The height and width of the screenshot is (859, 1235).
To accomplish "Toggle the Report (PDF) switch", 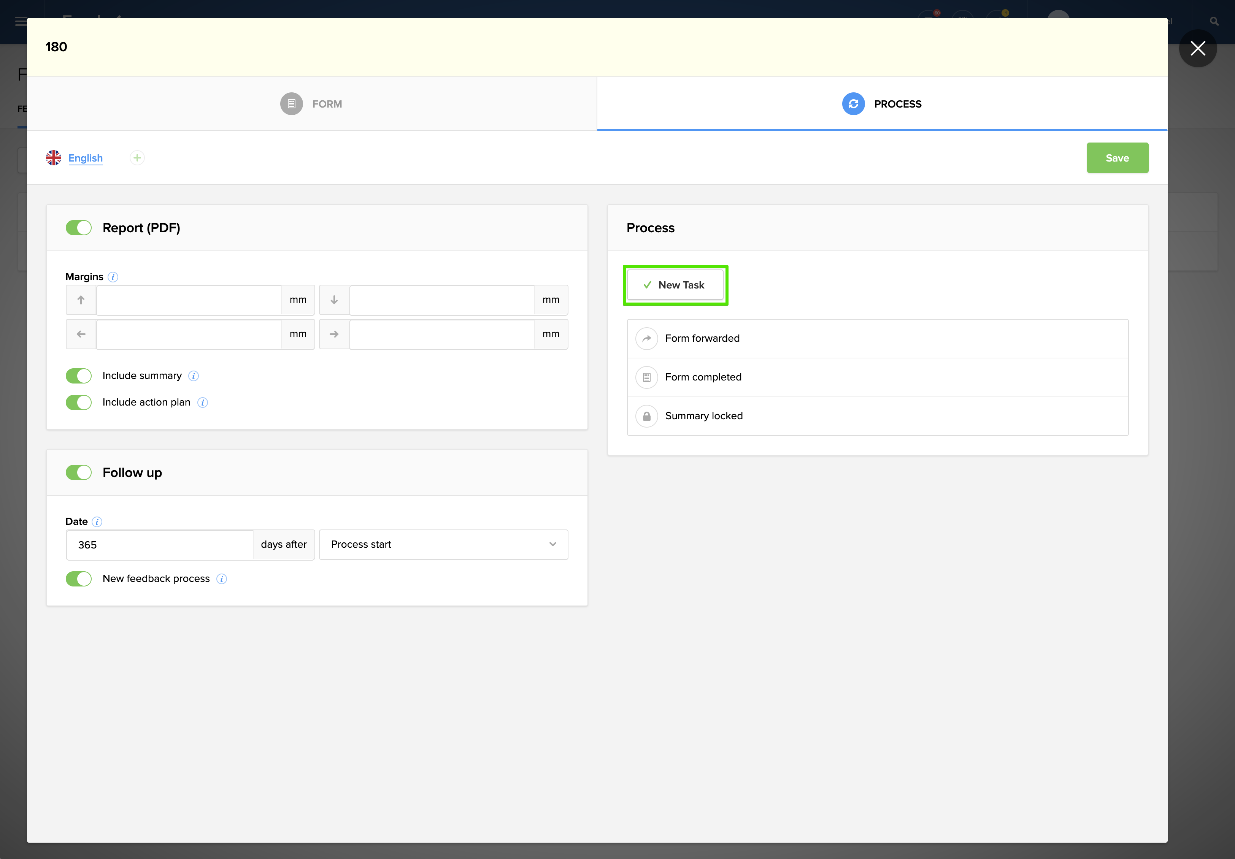I will tap(79, 228).
